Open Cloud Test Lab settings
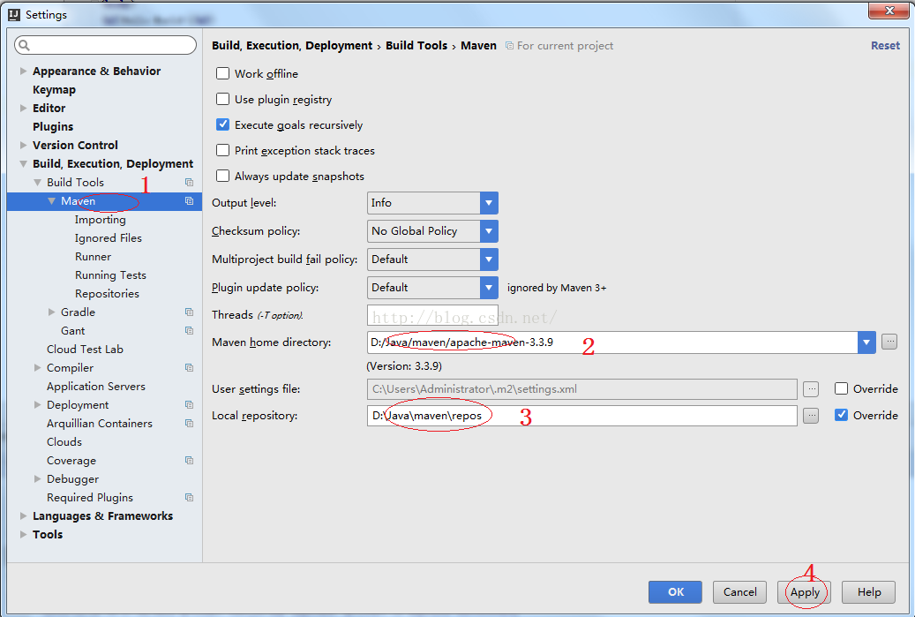Viewport: 915px width, 617px height. coord(86,349)
